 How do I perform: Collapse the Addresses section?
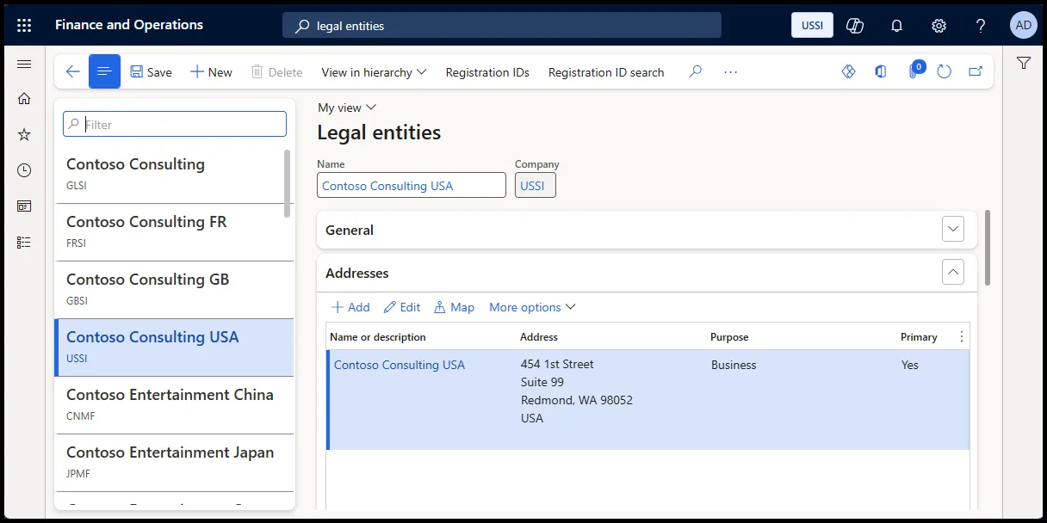click(x=953, y=273)
